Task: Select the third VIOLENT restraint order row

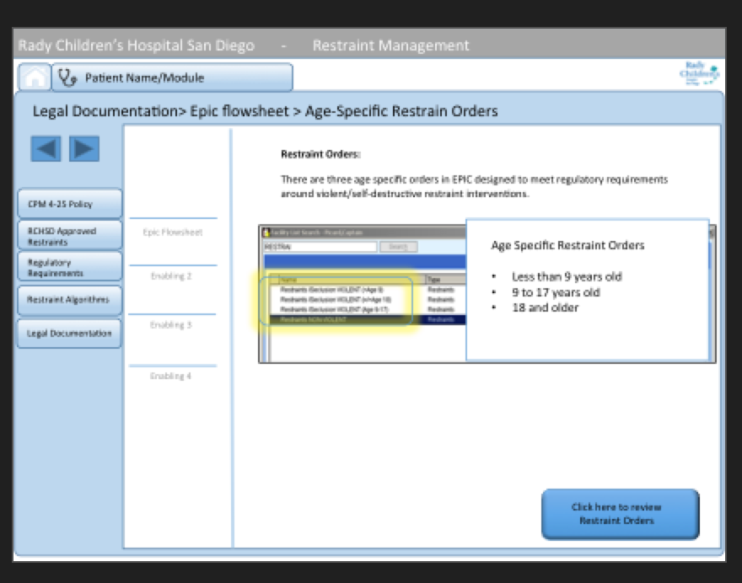Action: point(368,309)
